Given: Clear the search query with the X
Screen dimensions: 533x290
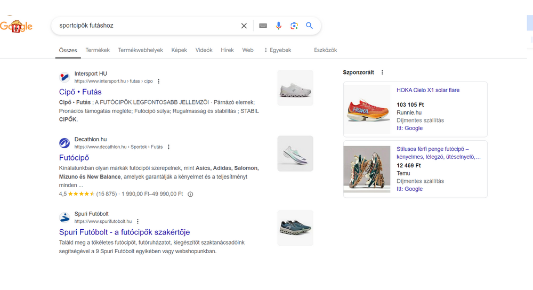Looking at the screenshot, I should pos(244,26).
